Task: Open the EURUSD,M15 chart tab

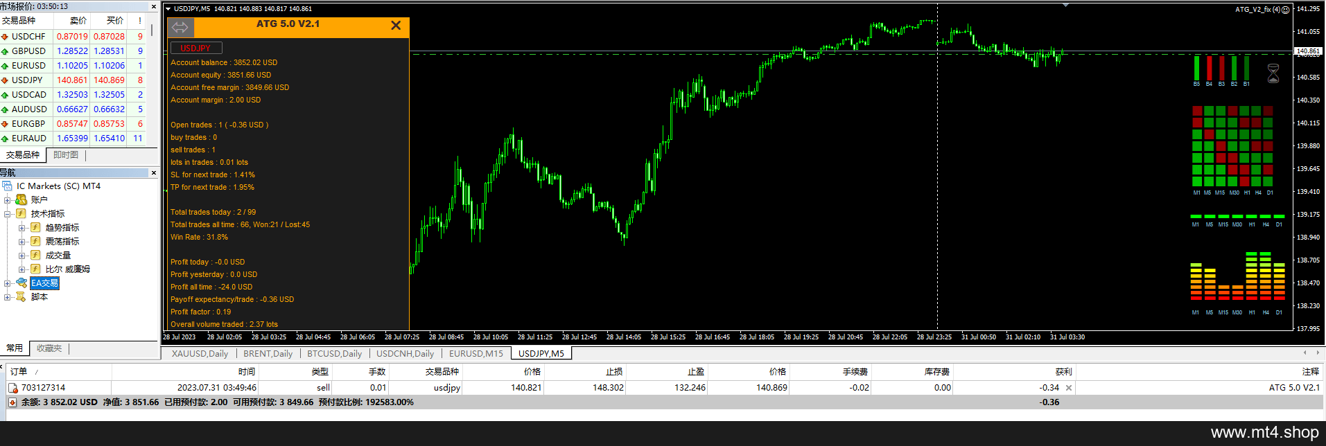Action: [x=476, y=354]
